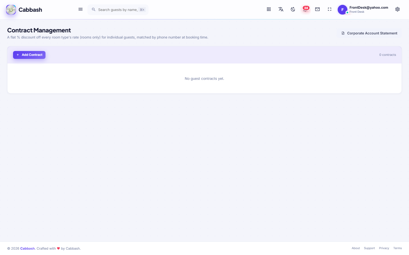Toggle dark mode moon icon
The image size is (409, 255).
(x=293, y=9)
